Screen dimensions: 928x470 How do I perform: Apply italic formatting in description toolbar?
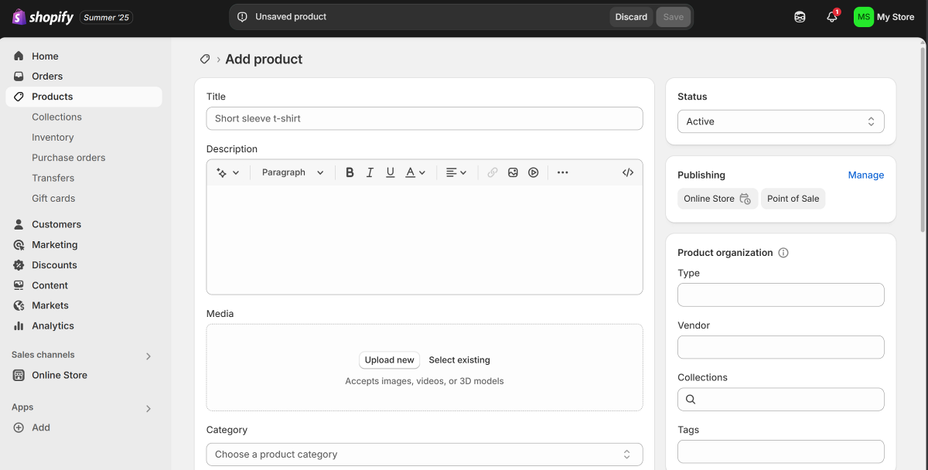(370, 172)
